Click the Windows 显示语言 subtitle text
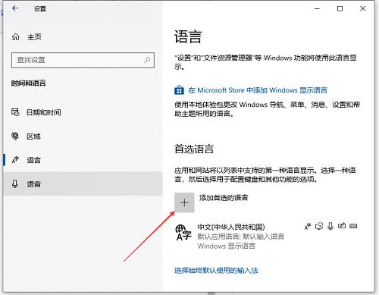 227,246
